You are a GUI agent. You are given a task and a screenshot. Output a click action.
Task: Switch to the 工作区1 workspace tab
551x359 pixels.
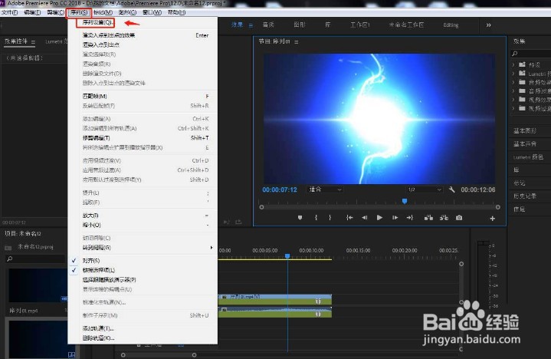coord(360,25)
